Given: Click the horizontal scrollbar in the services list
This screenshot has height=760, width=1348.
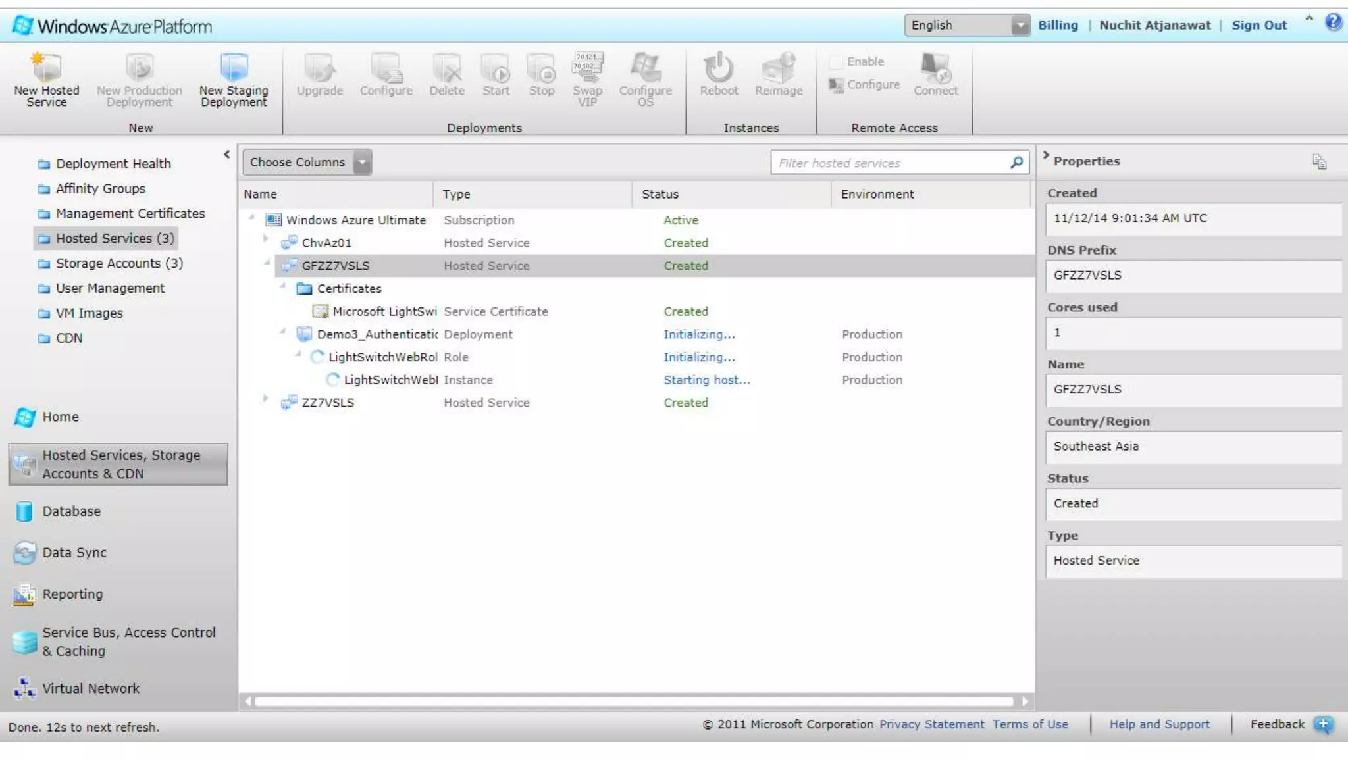Looking at the screenshot, I should click(633, 701).
